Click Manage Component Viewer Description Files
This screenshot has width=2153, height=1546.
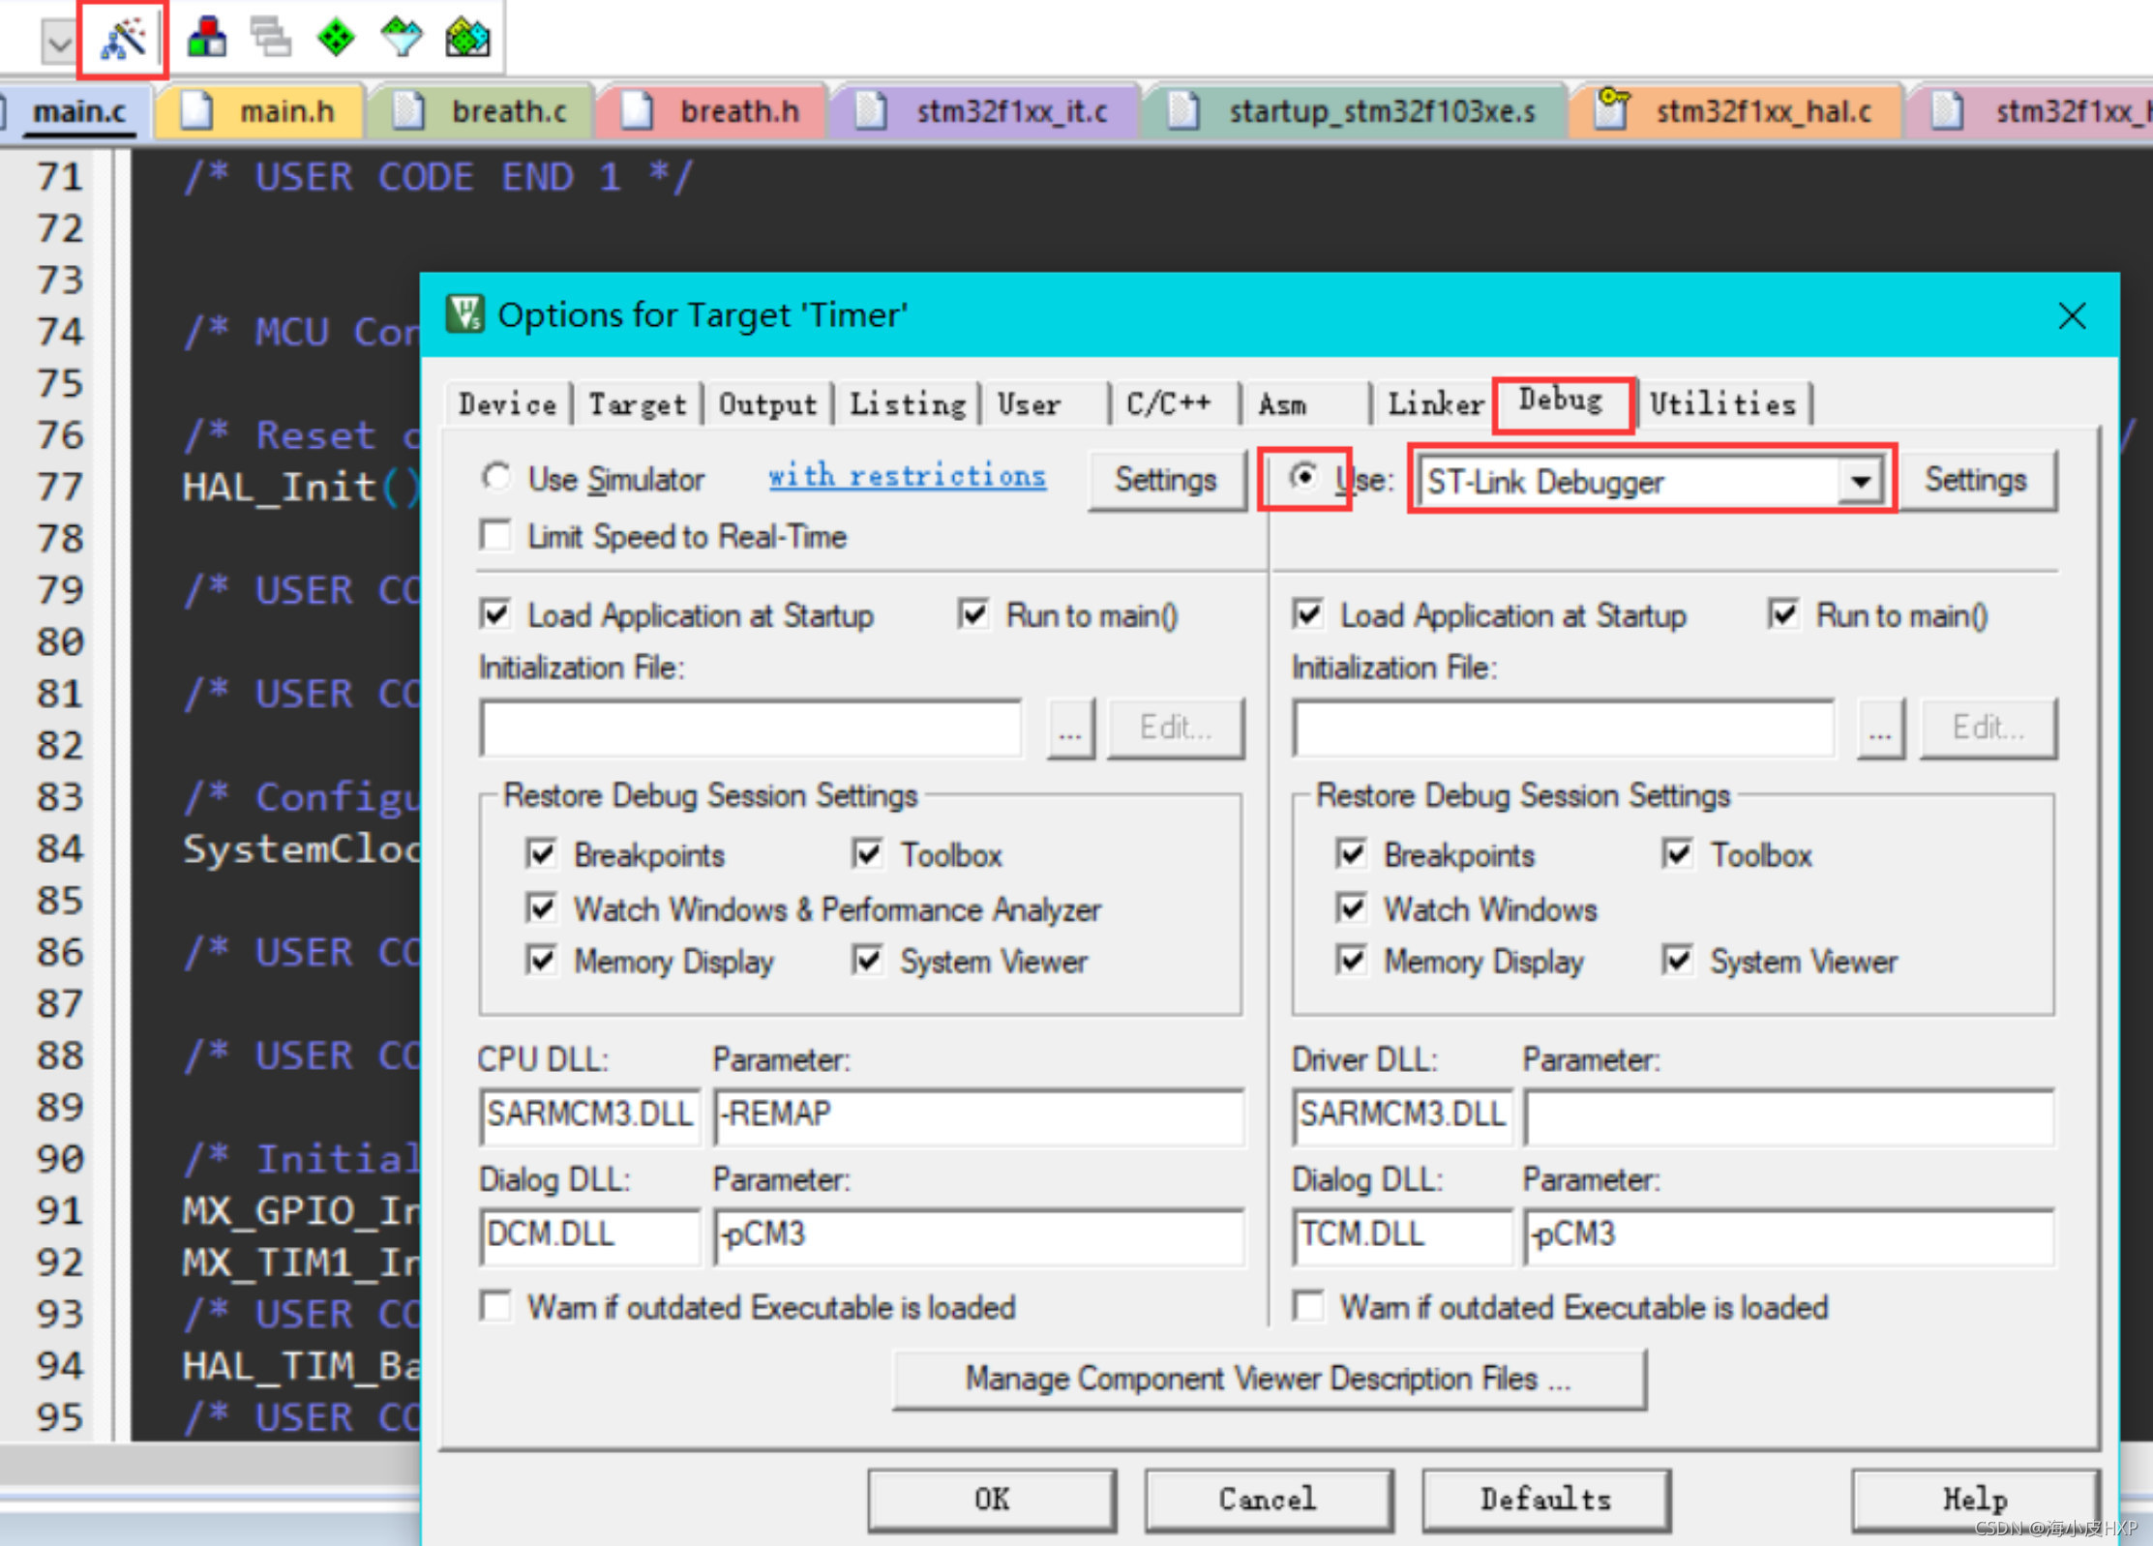[x=1269, y=1379]
